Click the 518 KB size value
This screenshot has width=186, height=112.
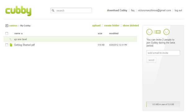click(101, 45)
